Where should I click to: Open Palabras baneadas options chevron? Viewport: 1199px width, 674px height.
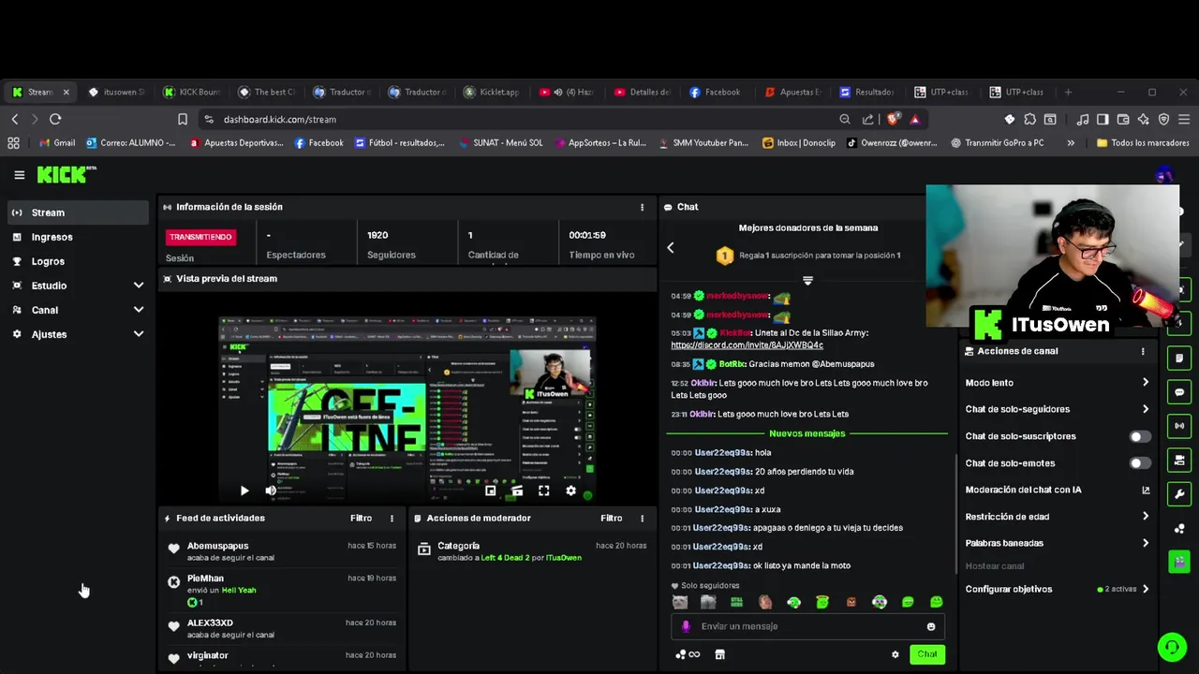coord(1146,543)
